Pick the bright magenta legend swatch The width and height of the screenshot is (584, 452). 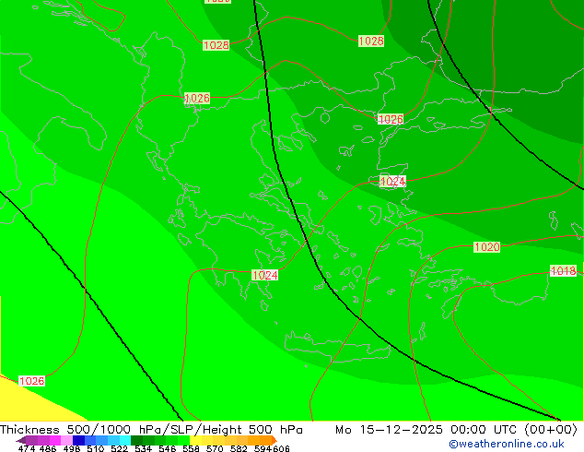coord(55,440)
